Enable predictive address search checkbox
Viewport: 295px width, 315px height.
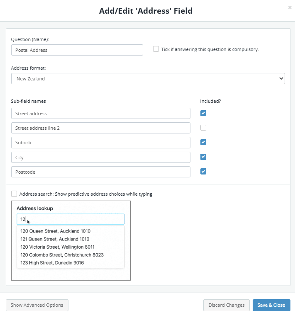[14, 194]
